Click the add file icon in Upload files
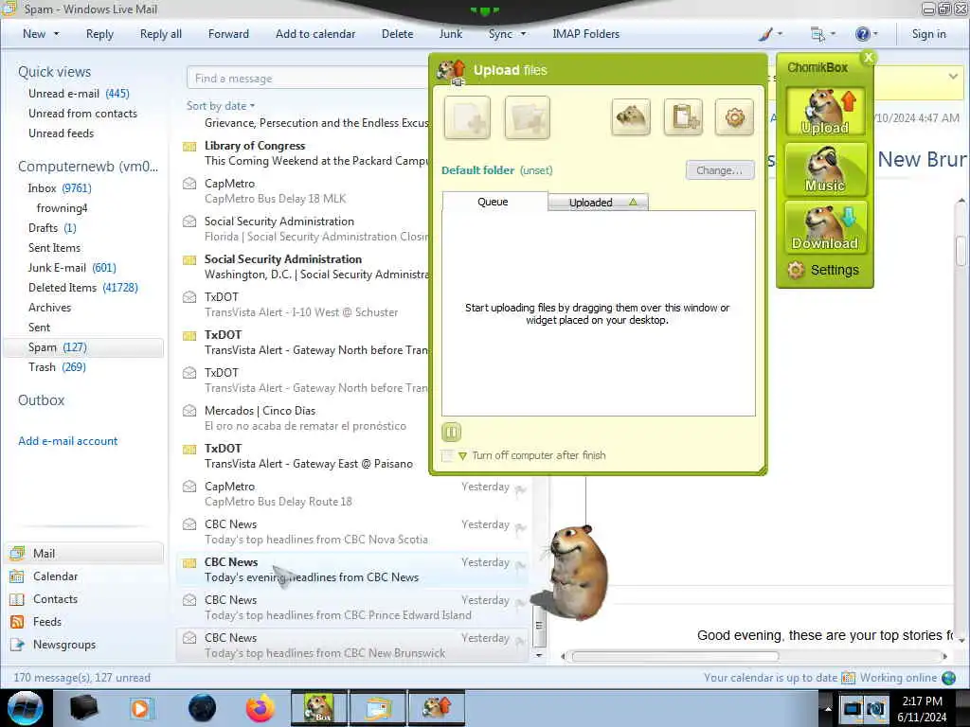This screenshot has height=727, width=970. [467, 117]
